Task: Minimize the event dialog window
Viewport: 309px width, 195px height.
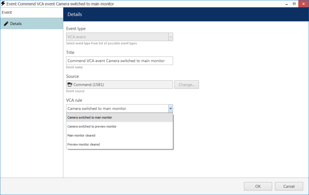Action: tap(287, 4)
